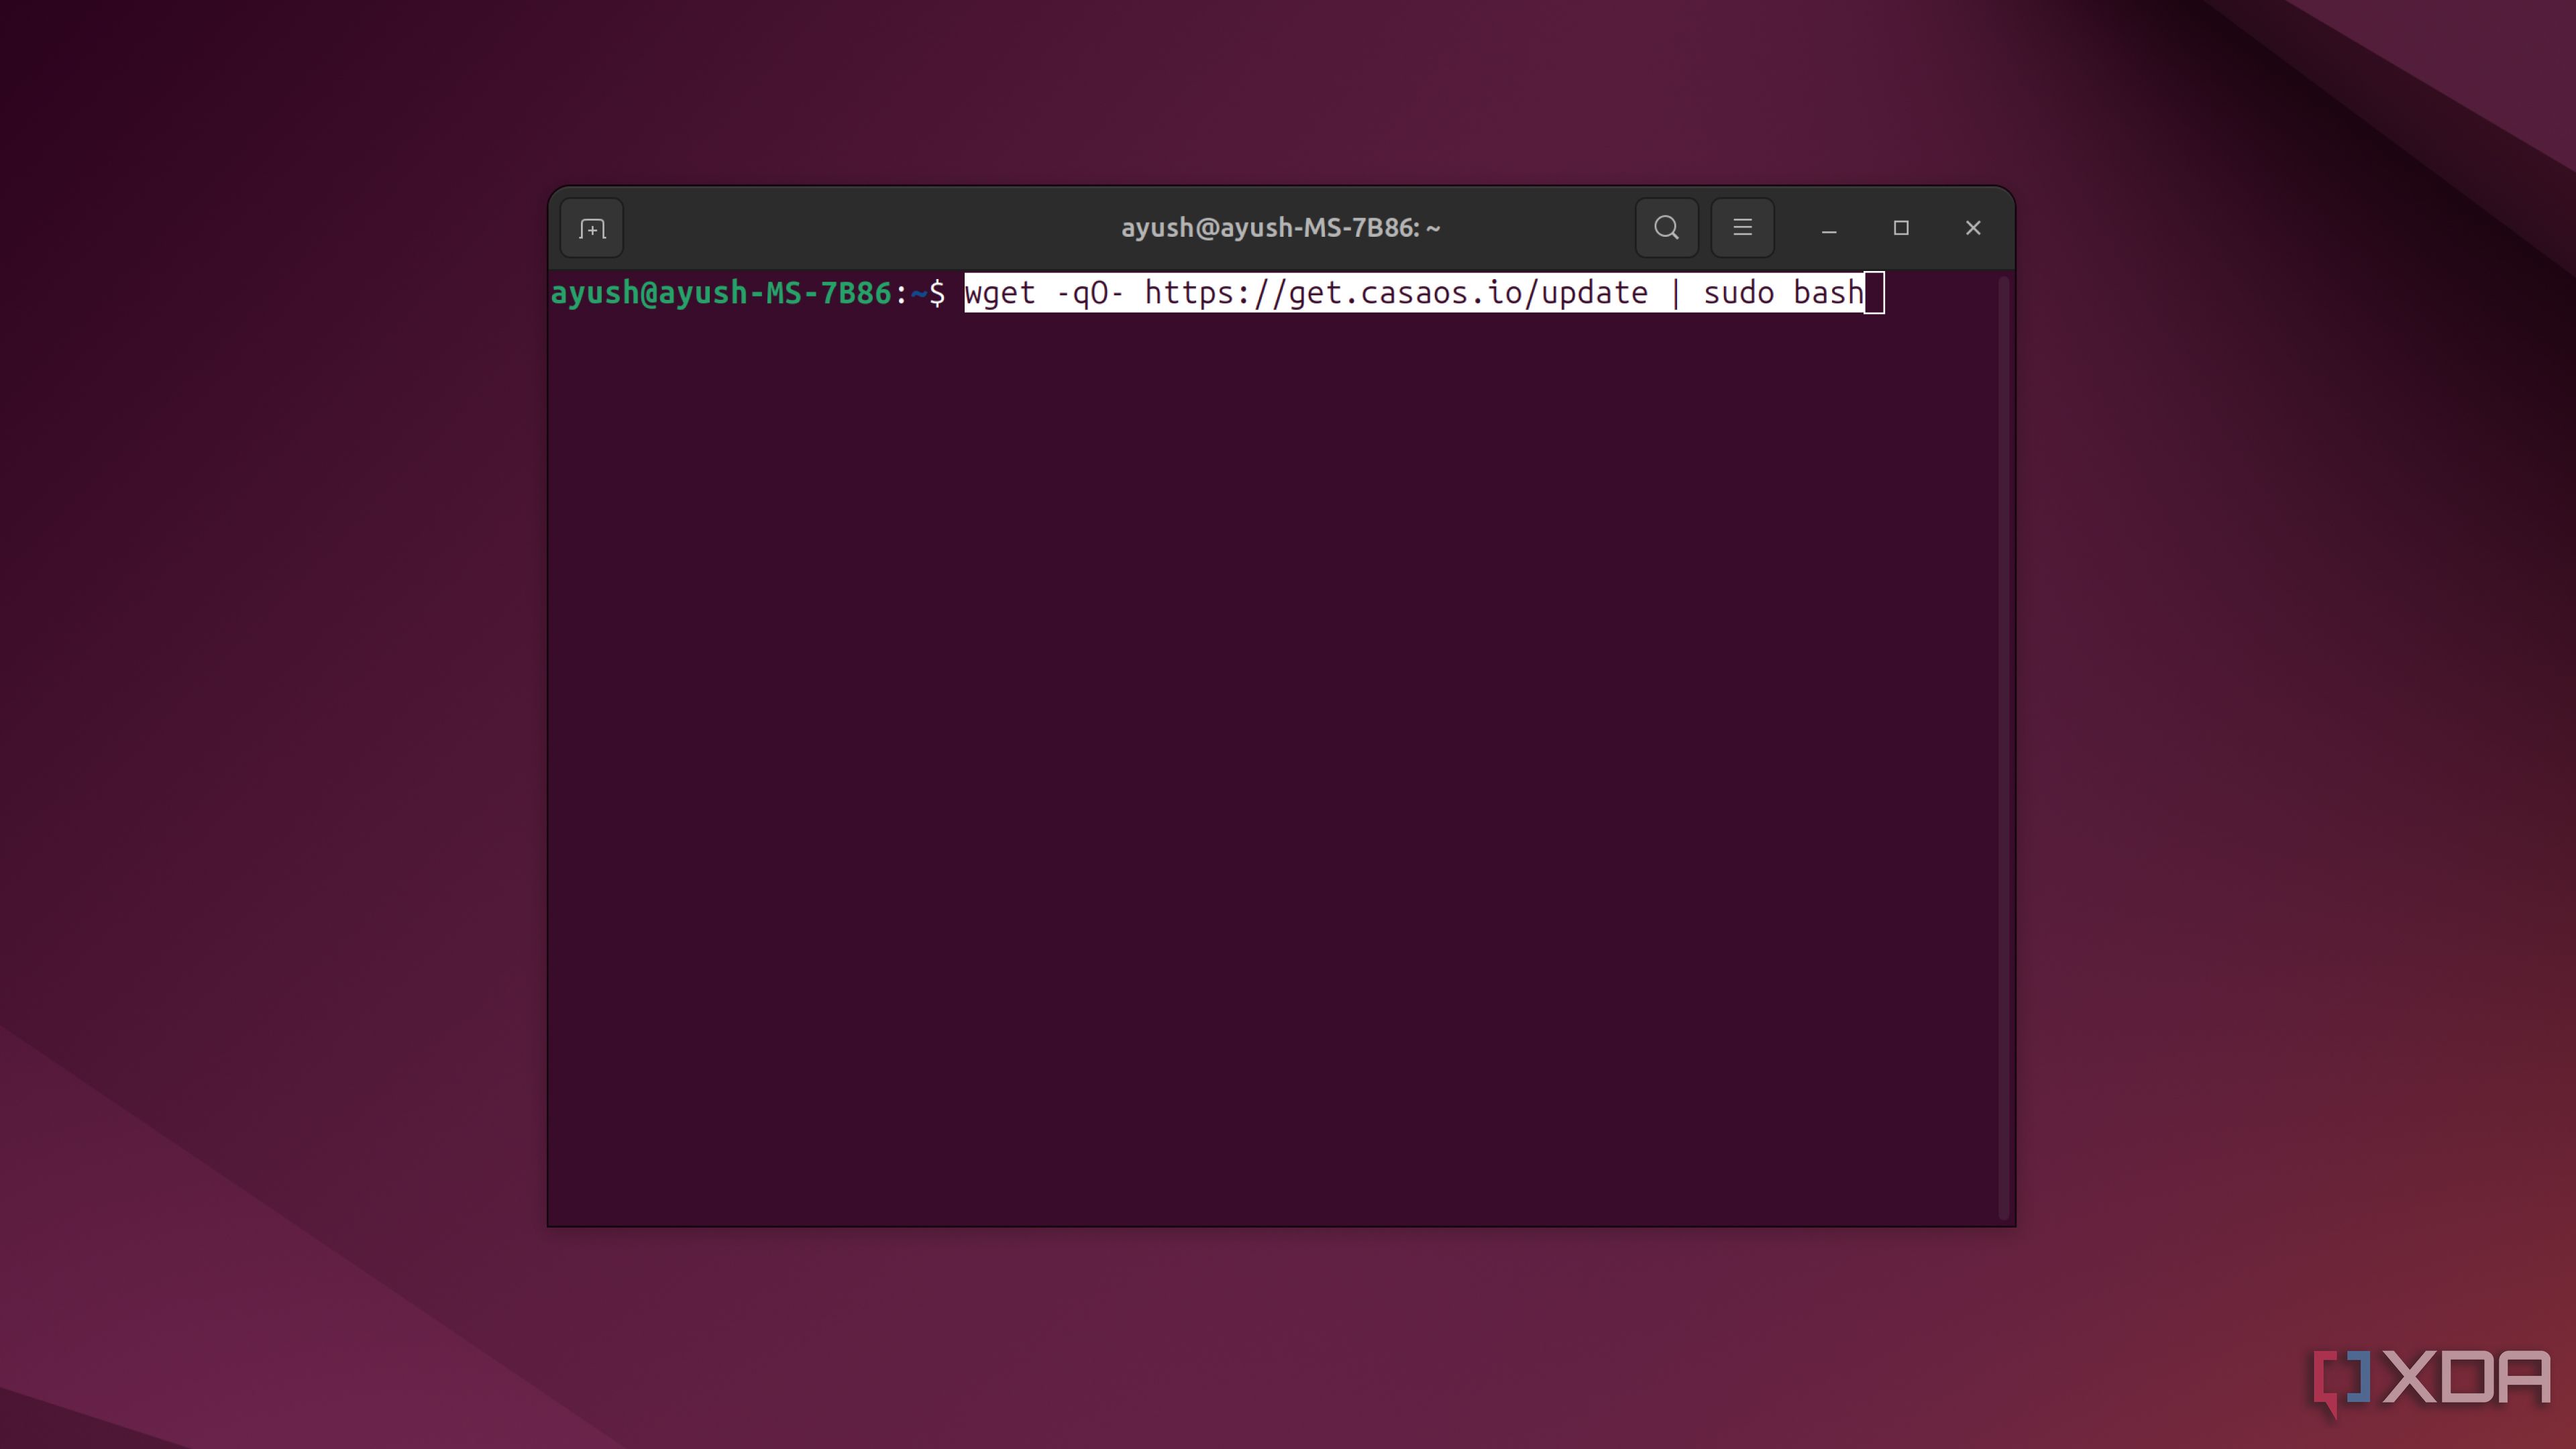
Task: Maximize the terminal window
Action: point(1901,228)
